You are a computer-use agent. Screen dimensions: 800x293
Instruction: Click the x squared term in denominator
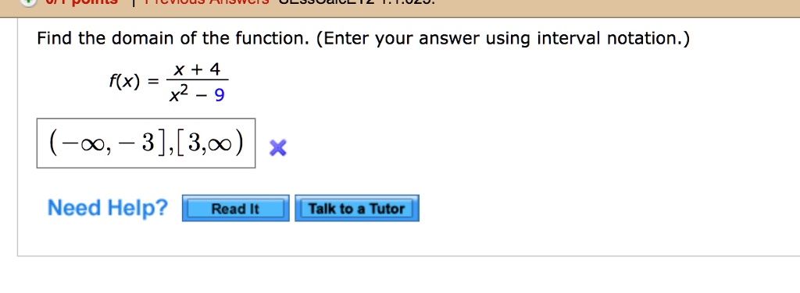click(179, 94)
